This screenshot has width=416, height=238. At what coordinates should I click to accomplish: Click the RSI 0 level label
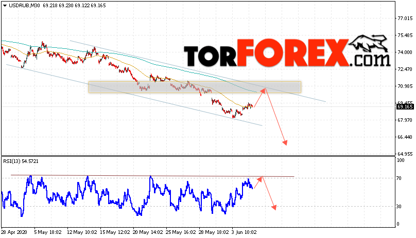click(x=397, y=224)
